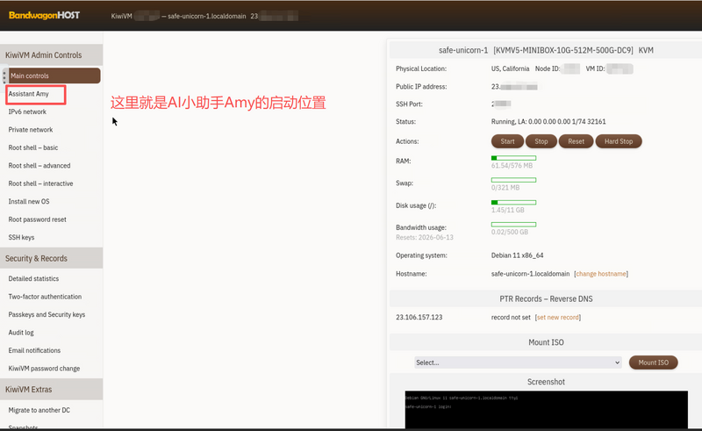Click the sidebar drag handle dots
The width and height of the screenshot is (702, 431).
(4, 76)
